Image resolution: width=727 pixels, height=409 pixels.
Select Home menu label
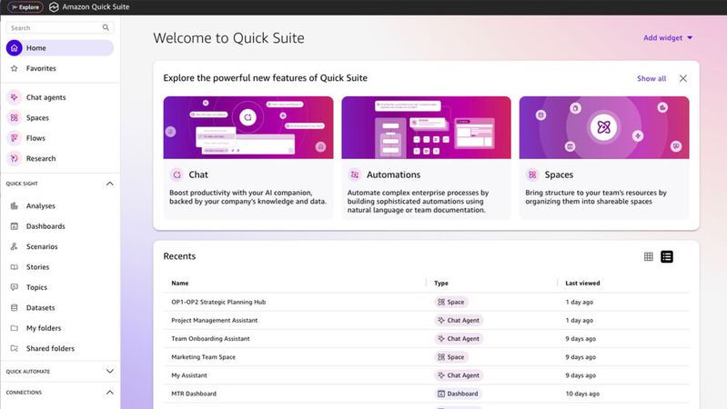[x=36, y=47]
